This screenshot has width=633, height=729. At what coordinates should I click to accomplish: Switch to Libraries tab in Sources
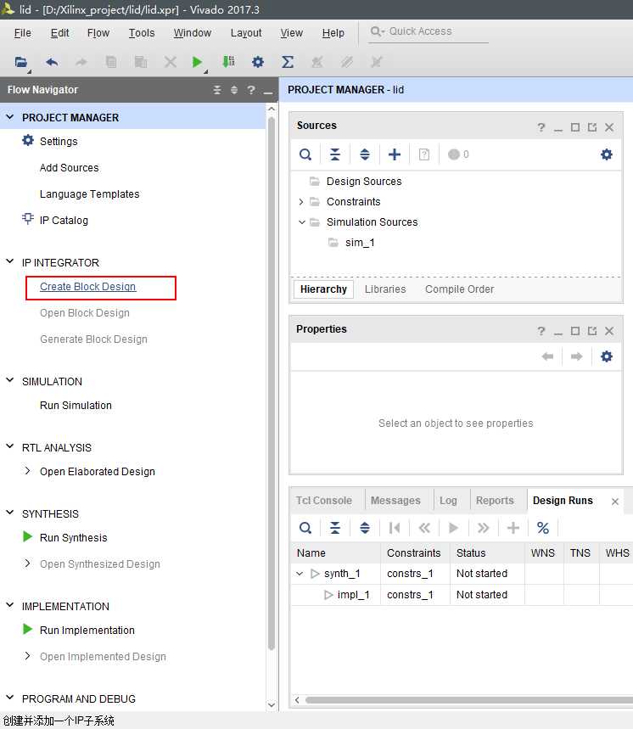point(385,289)
